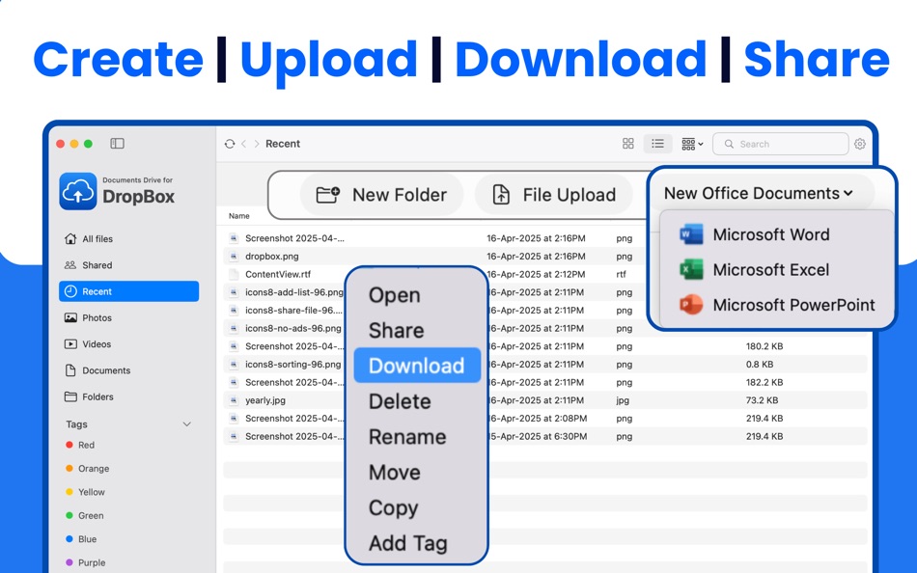Click the rtf file type cell
The height and width of the screenshot is (573, 917).
tap(621, 274)
